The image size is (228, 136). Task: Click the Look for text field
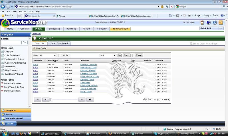click(84, 55)
